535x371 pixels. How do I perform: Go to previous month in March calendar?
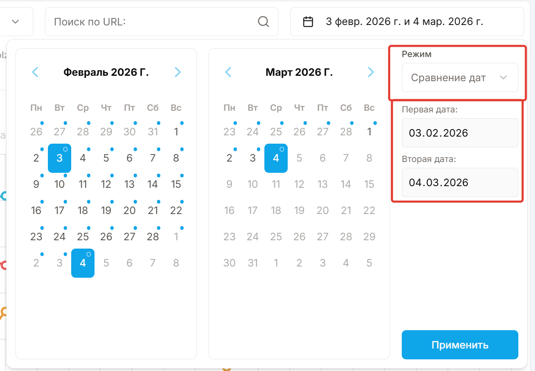pos(228,72)
